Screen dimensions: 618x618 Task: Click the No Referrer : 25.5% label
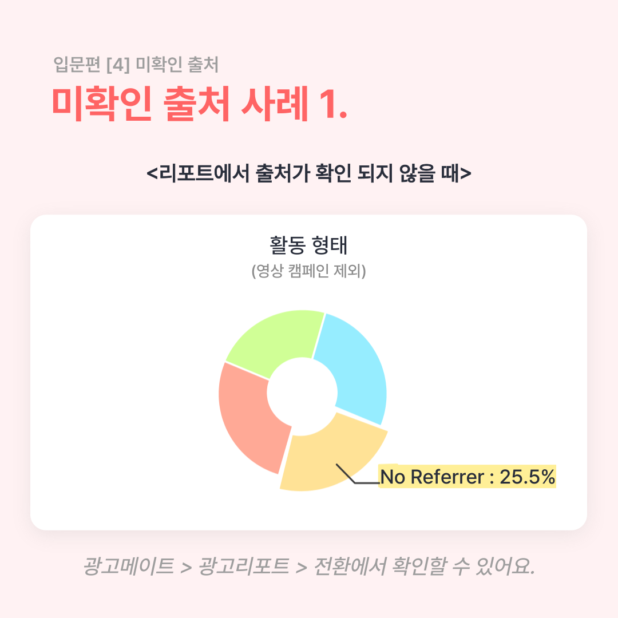(467, 477)
